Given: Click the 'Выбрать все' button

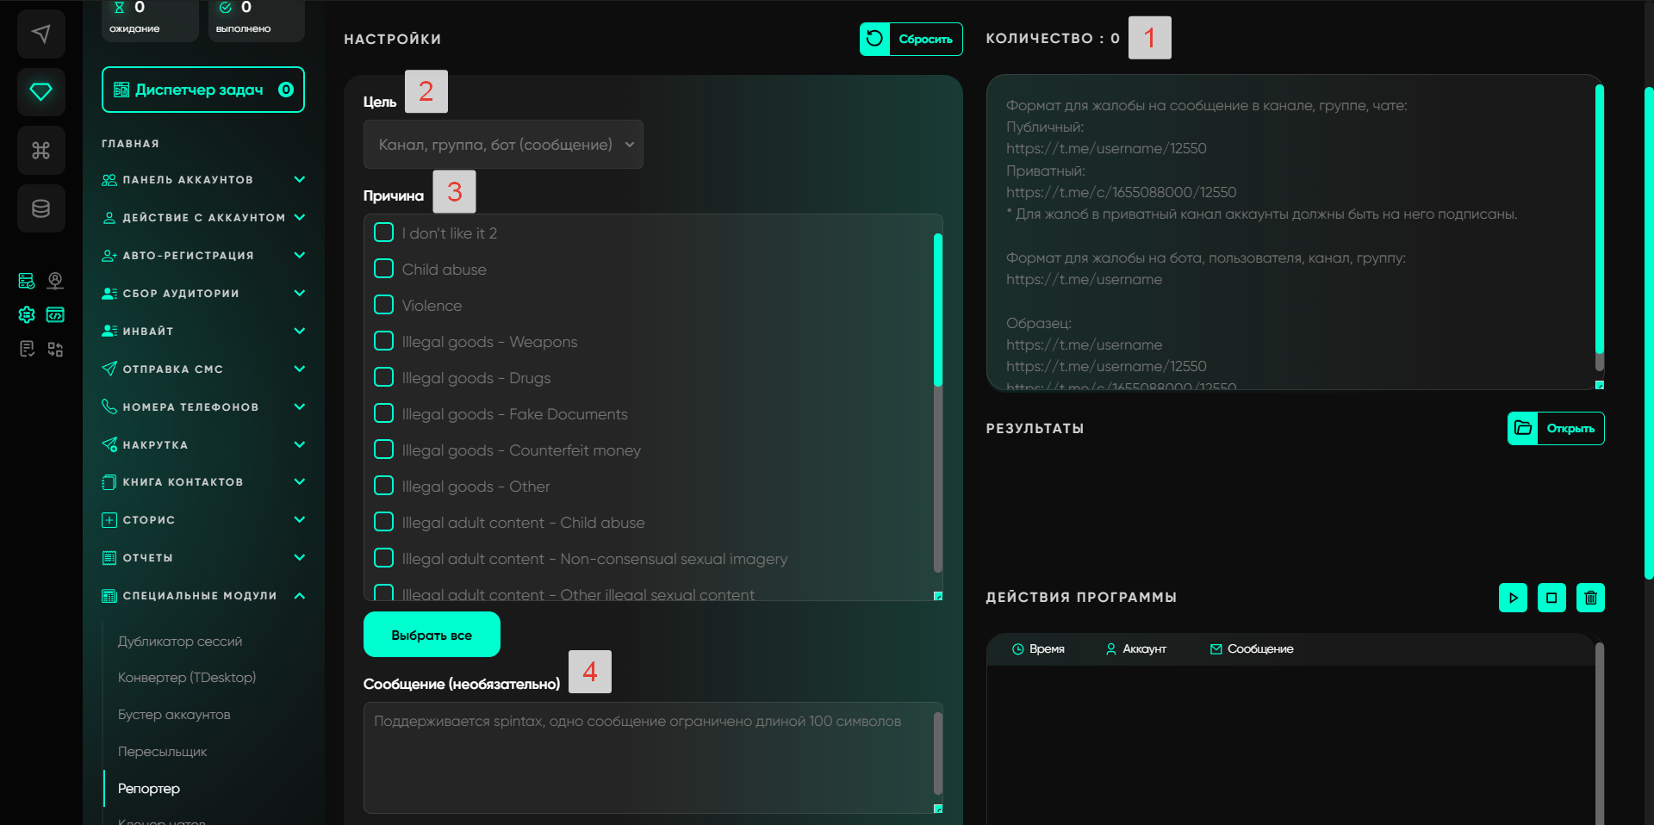Looking at the screenshot, I should (x=432, y=635).
